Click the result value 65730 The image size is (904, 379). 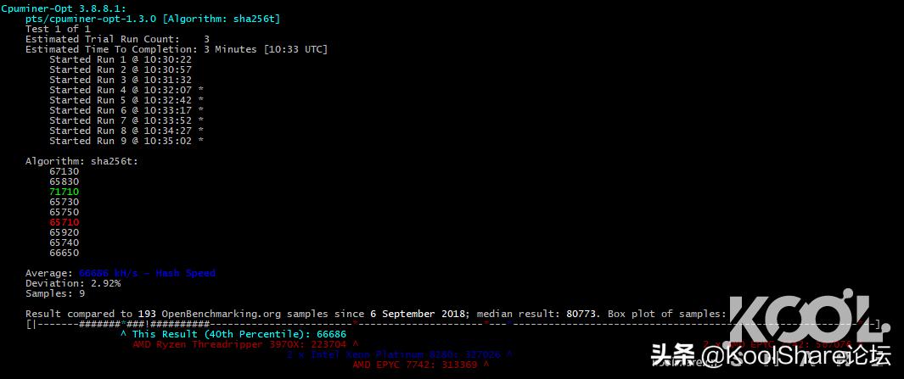[64, 202]
